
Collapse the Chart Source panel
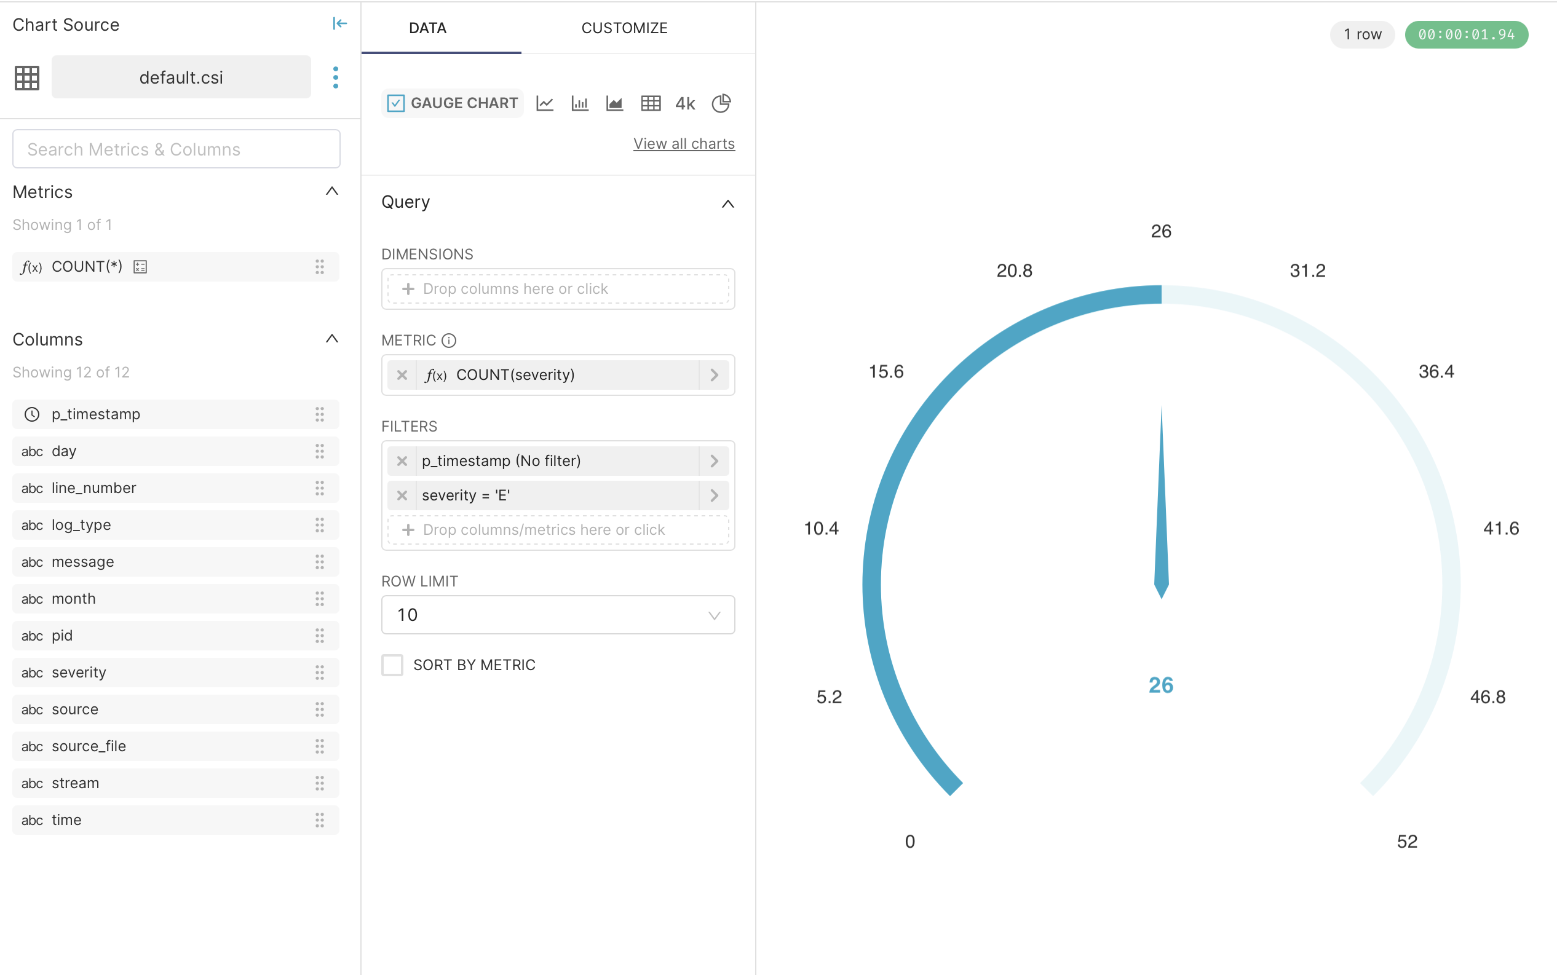tap(339, 25)
